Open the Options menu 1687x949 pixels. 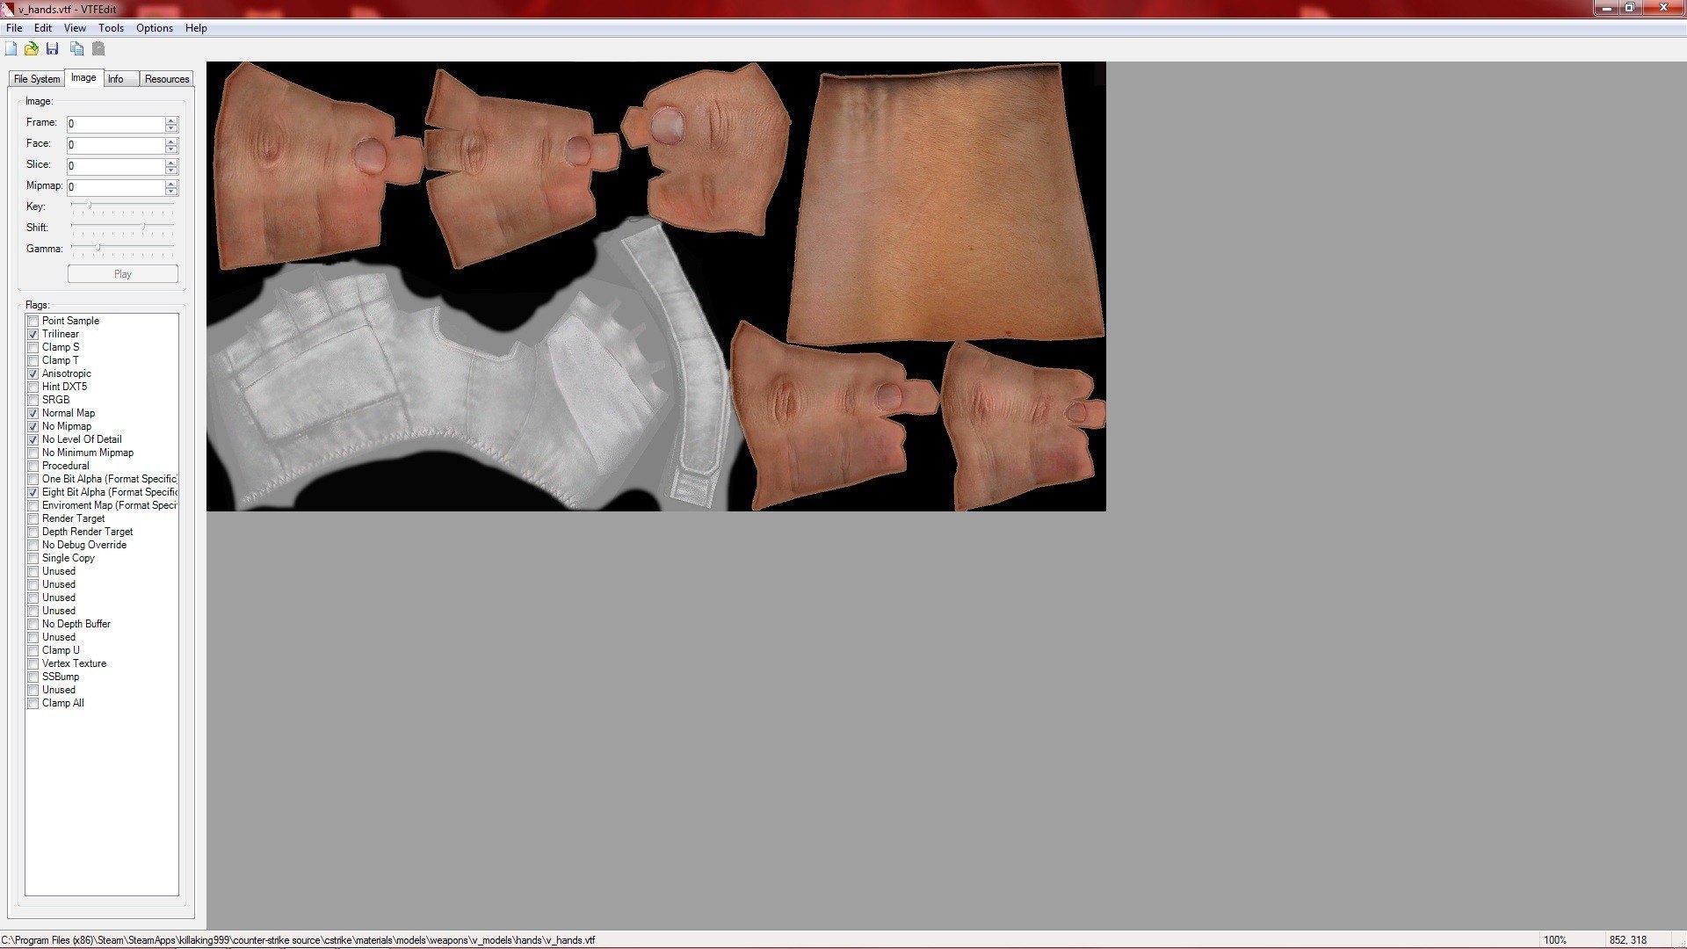tap(154, 28)
